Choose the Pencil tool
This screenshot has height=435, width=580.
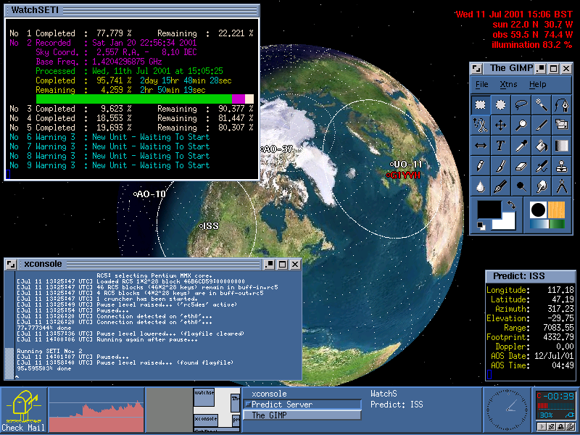point(481,166)
